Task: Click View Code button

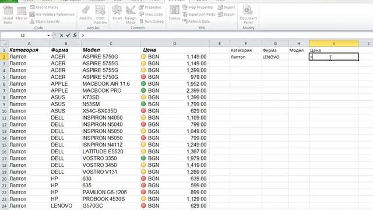Action: [151, 15]
